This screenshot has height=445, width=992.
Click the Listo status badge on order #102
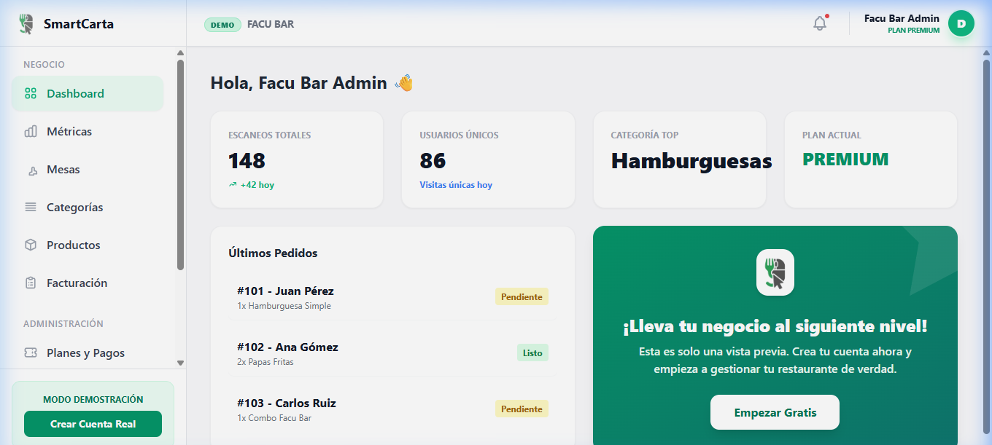tap(532, 353)
